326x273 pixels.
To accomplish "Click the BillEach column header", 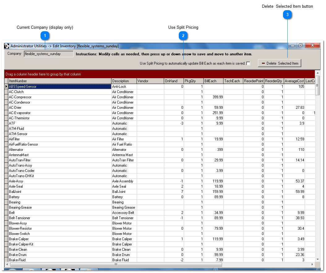I will 213,81.
